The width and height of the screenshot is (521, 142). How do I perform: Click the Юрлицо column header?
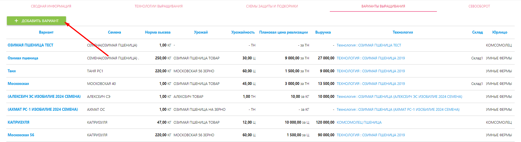tap(499, 32)
